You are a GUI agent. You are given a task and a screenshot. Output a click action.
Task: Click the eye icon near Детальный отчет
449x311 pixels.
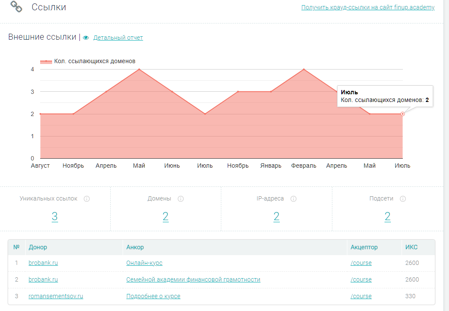tap(86, 38)
